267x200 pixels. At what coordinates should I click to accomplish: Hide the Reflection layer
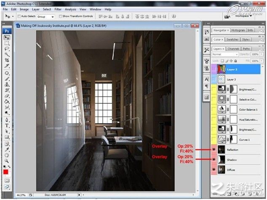[214, 150]
